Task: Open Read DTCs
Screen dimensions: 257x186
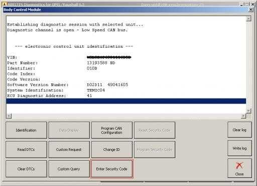Action: click(26, 149)
